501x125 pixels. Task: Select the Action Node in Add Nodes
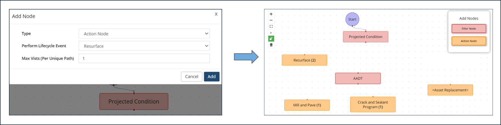(469, 41)
